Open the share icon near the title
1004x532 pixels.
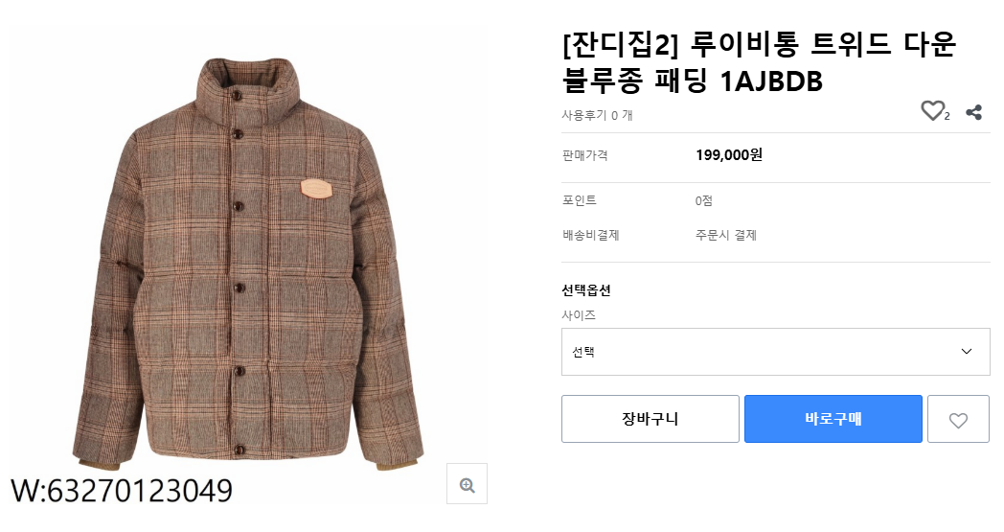(x=973, y=112)
